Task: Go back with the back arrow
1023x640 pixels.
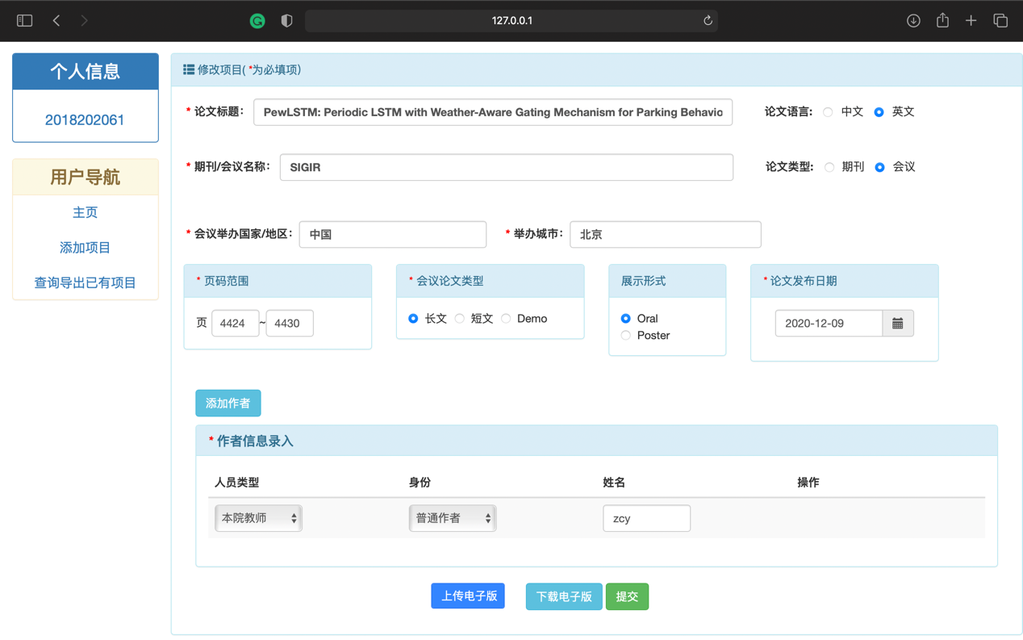Action: (x=56, y=21)
